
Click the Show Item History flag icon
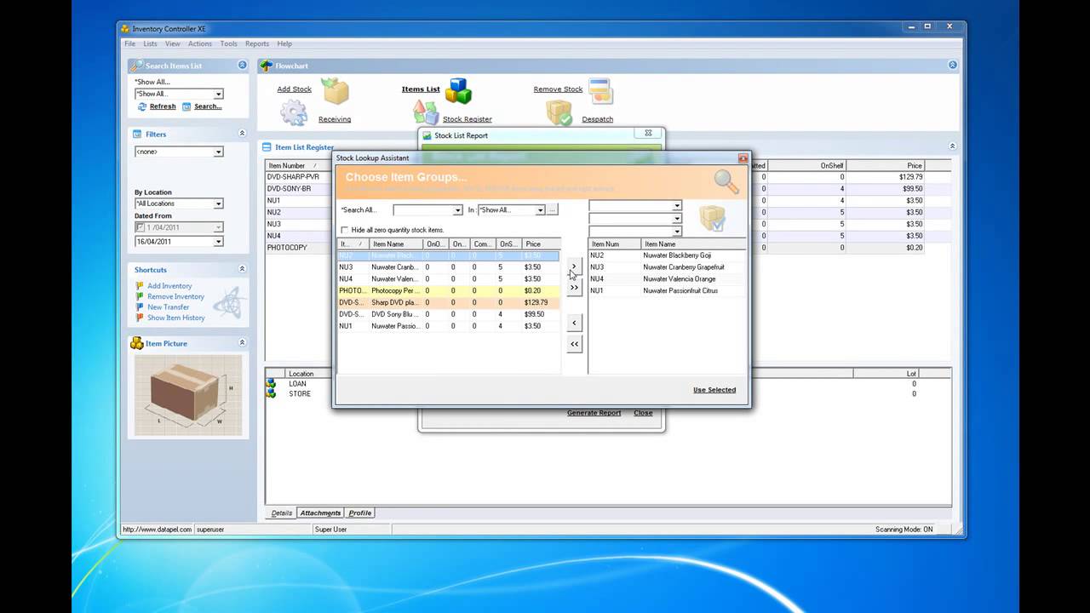click(x=140, y=318)
